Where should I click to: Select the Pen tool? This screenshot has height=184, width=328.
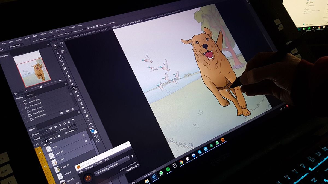click(80, 99)
